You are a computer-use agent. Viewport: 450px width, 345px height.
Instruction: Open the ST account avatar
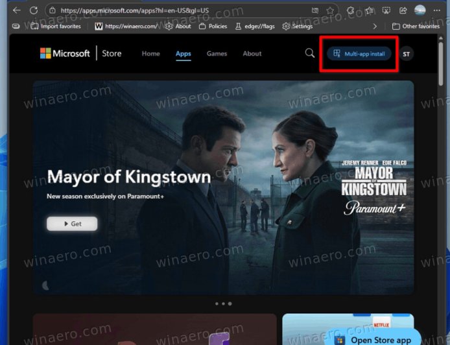coord(406,54)
